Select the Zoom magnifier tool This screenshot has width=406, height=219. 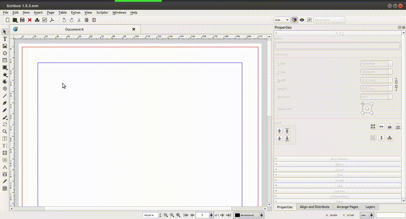click(x=5, y=131)
